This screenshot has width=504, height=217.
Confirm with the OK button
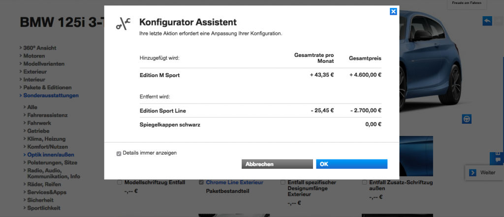[351, 164]
